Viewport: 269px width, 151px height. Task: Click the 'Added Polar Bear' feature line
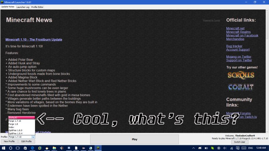19,60
